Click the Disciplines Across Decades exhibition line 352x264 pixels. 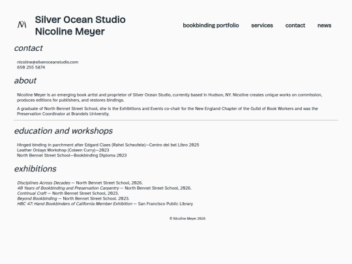pyautogui.click(x=80, y=183)
